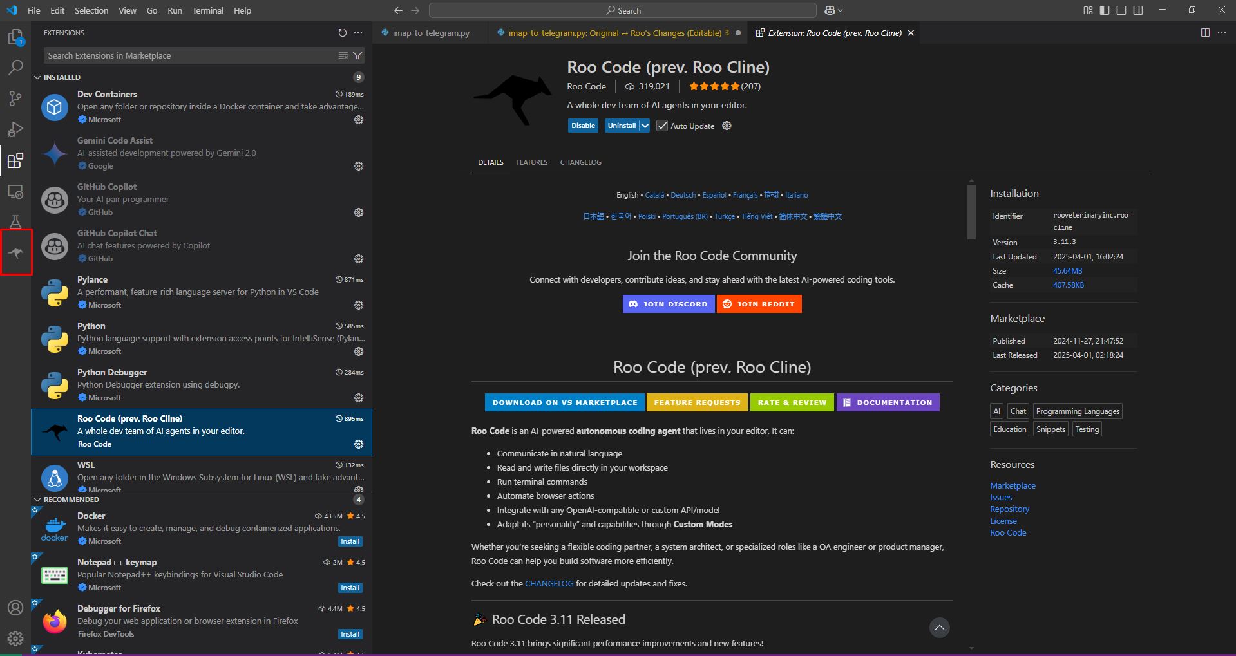Image resolution: width=1236 pixels, height=656 pixels.
Task: Open the Source Control view
Action: [15, 98]
